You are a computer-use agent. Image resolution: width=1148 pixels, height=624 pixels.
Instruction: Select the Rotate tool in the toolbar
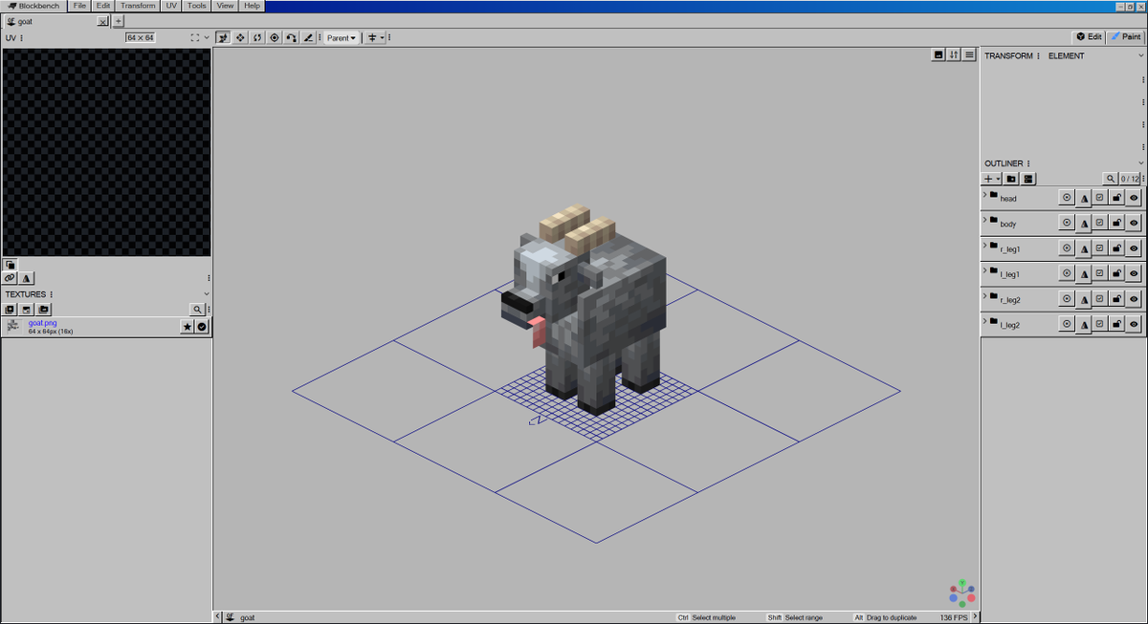257,37
